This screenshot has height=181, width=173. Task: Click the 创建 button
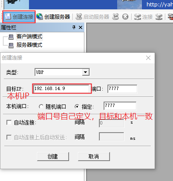tap(53, 156)
